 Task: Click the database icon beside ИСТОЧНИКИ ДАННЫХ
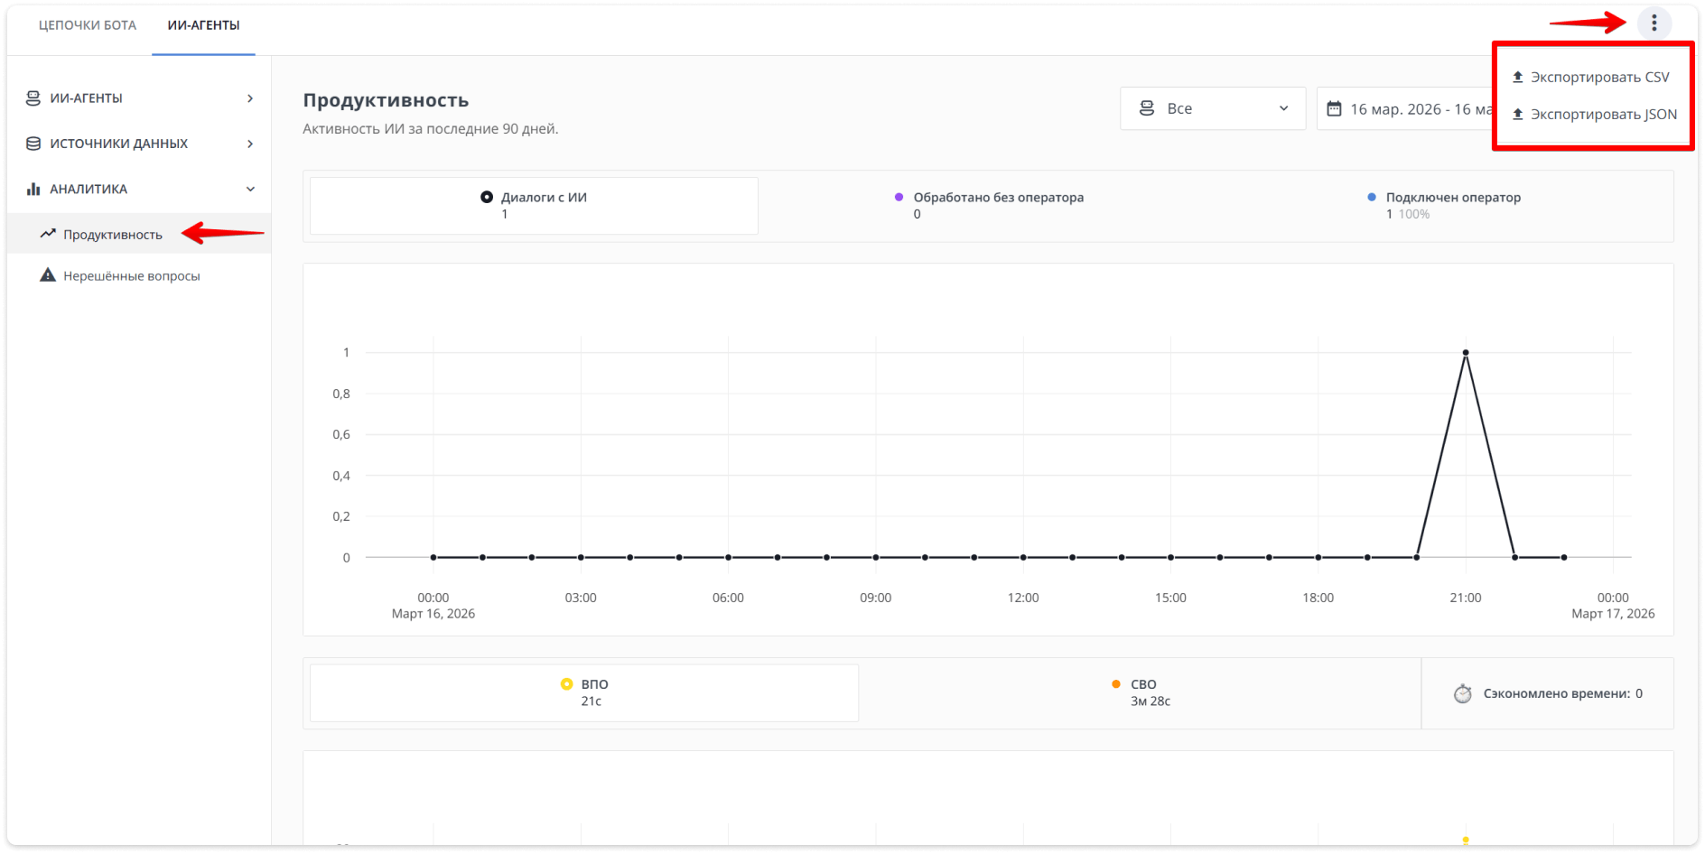pyautogui.click(x=33, y=143)
